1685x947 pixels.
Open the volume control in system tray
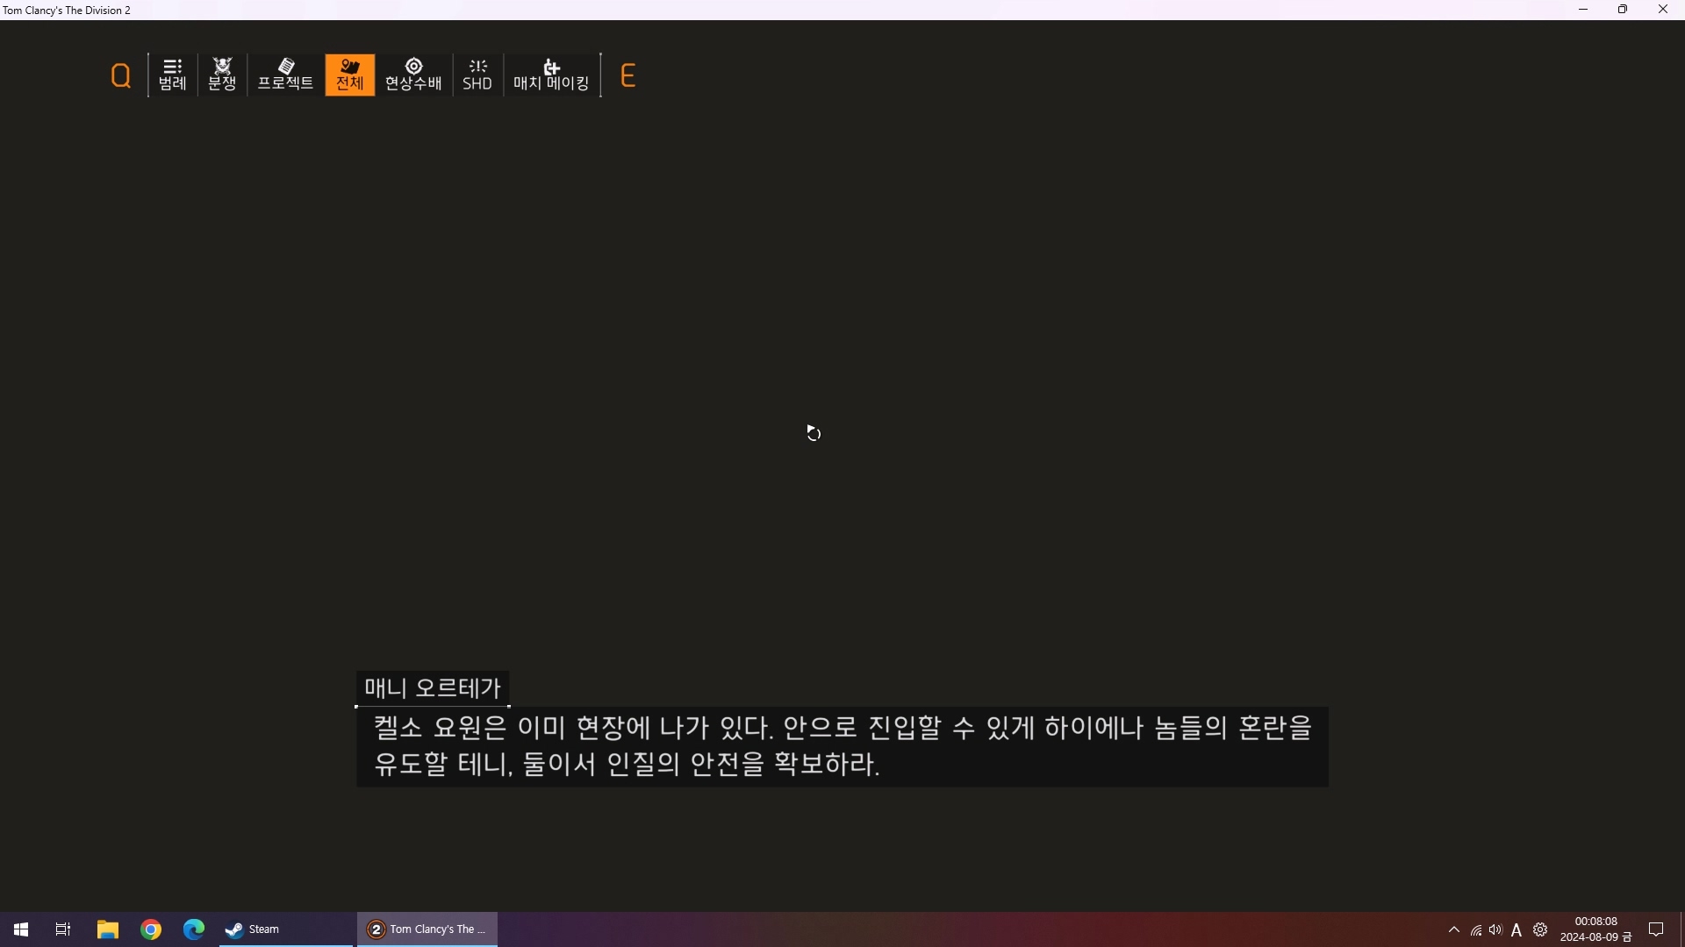(1495, 929)
